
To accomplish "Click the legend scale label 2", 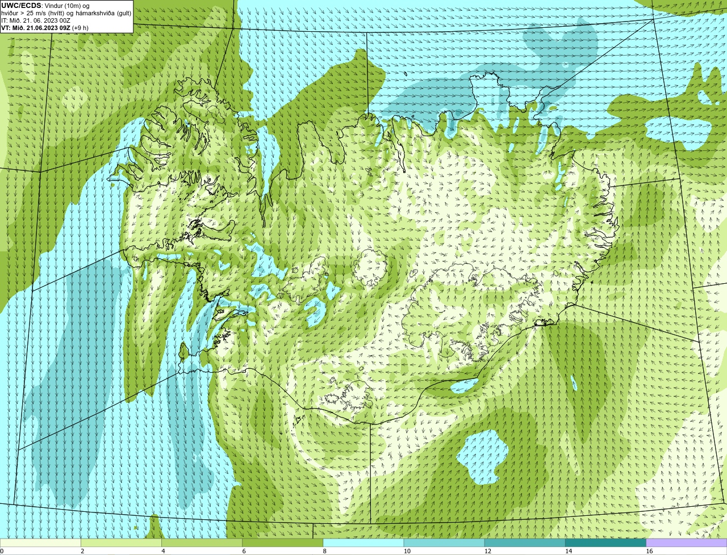I will 82,551.
